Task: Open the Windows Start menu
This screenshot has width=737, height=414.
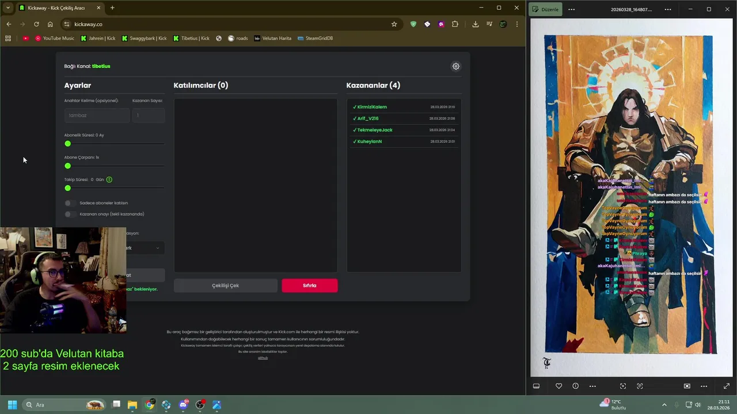Action: coord(12,405)
